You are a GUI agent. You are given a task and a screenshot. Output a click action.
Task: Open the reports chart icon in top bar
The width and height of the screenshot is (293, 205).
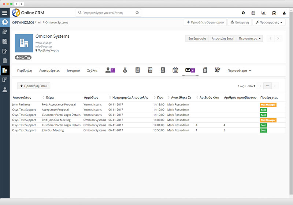tap(263, 13)
